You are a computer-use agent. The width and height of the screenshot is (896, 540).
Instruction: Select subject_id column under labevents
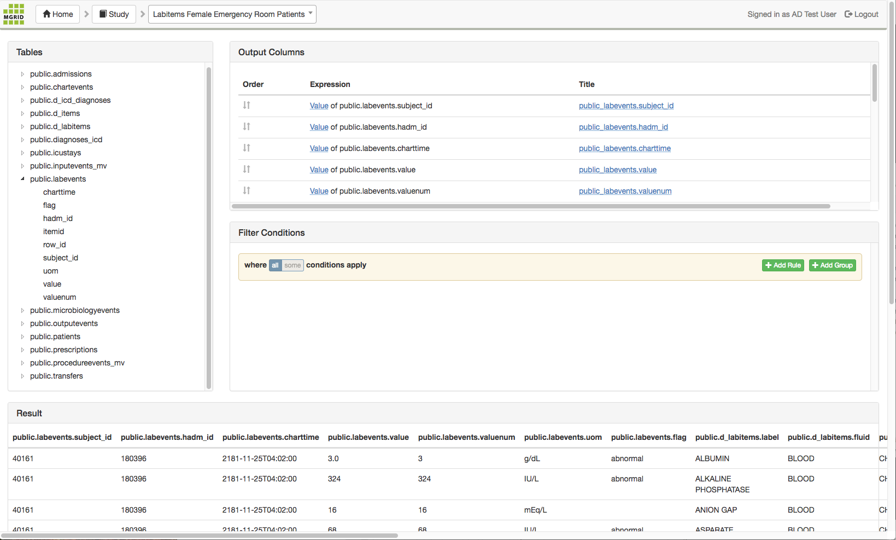61,258
